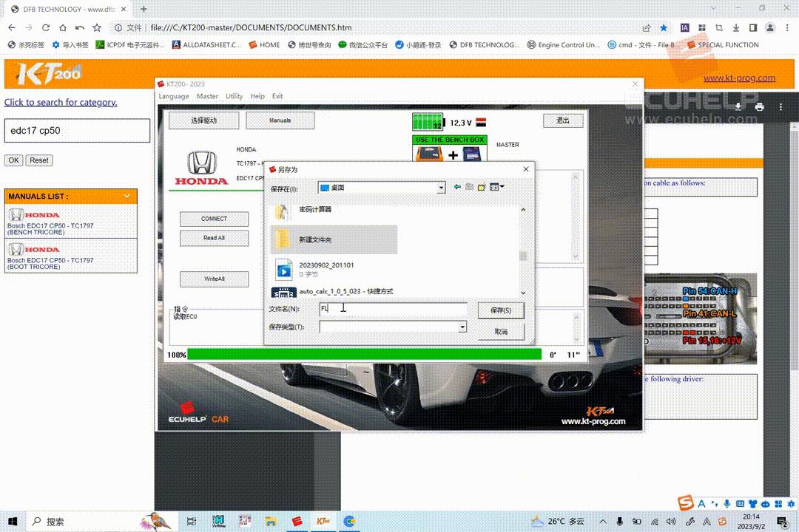Open the Language menu in KT200
Screen dimensions: 799x532
[x=173, y=96]
